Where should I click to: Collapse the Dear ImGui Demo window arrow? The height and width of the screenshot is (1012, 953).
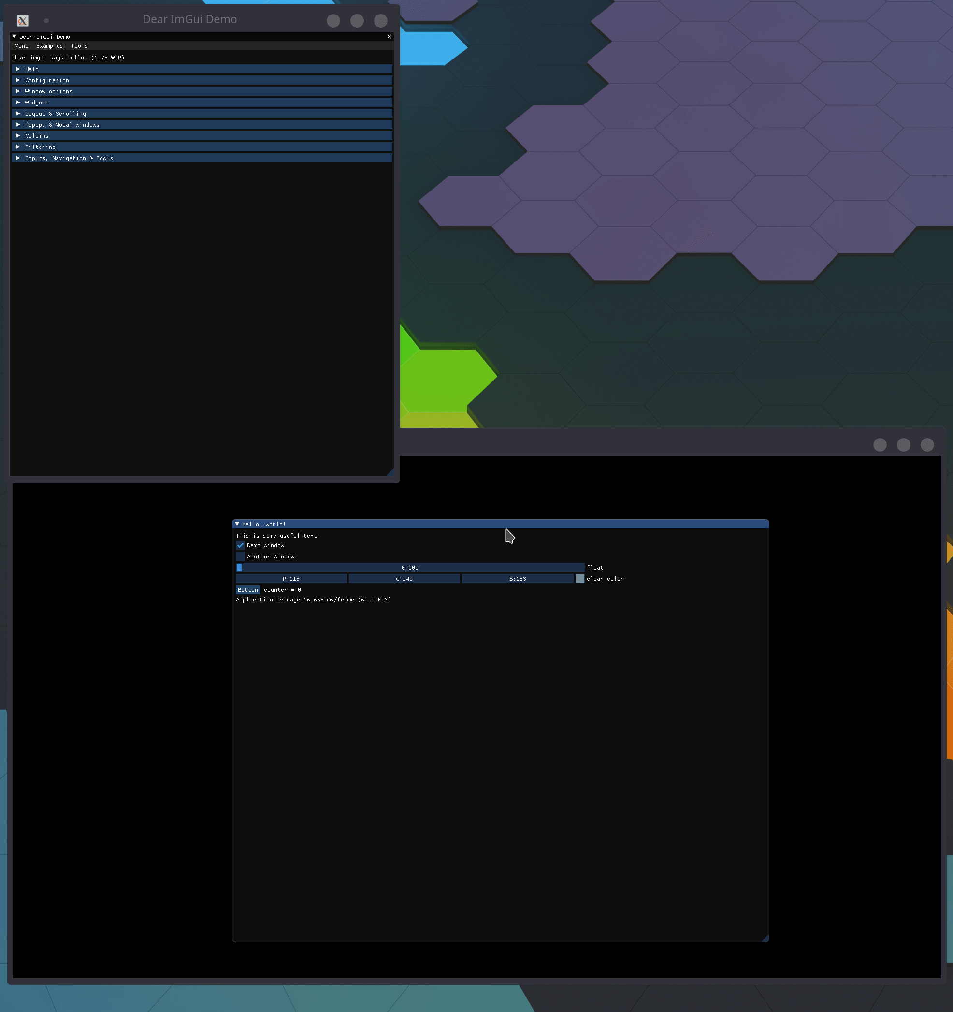point(14,37)
